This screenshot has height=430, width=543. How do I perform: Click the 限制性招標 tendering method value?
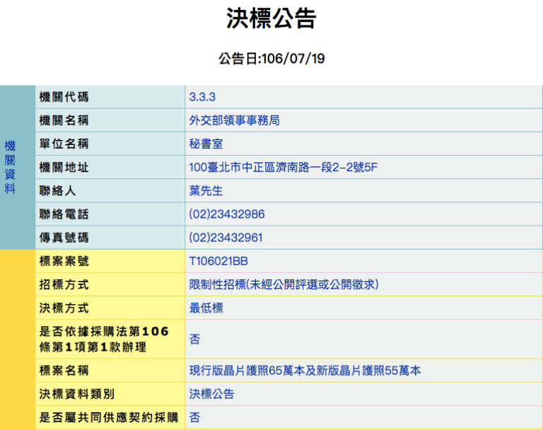tap(284, 284)
